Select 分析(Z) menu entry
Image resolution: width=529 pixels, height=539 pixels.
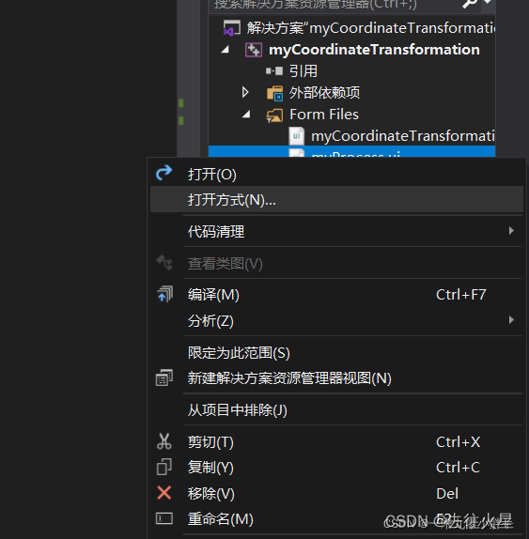(336, 320)
